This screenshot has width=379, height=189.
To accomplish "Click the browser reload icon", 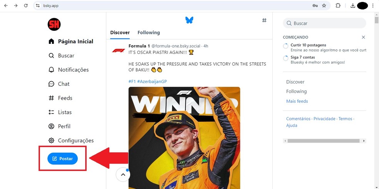I will (x=26, y=6).
